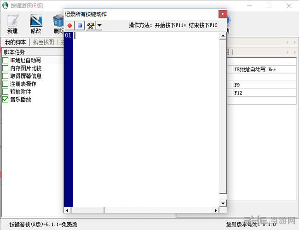Toggle the 内存图片比较 checkbox
Image resolution: width=299 pixels, height=230 pixels.
pyautogui.click(x=5, y=68)
